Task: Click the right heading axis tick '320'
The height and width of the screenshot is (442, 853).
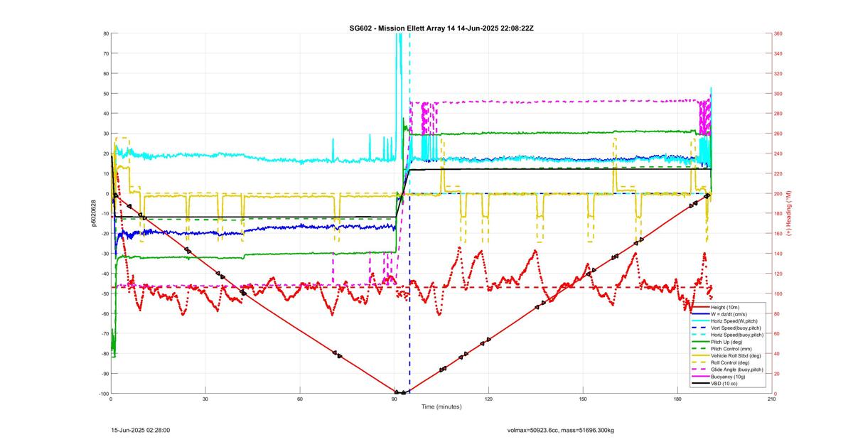Action: pyautogui.click(x=778, y=73)
